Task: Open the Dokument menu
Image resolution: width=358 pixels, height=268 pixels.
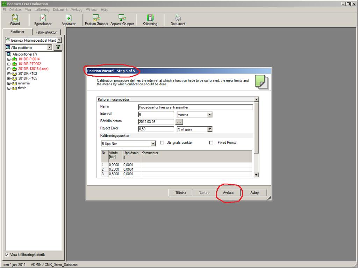Action: 60,9
